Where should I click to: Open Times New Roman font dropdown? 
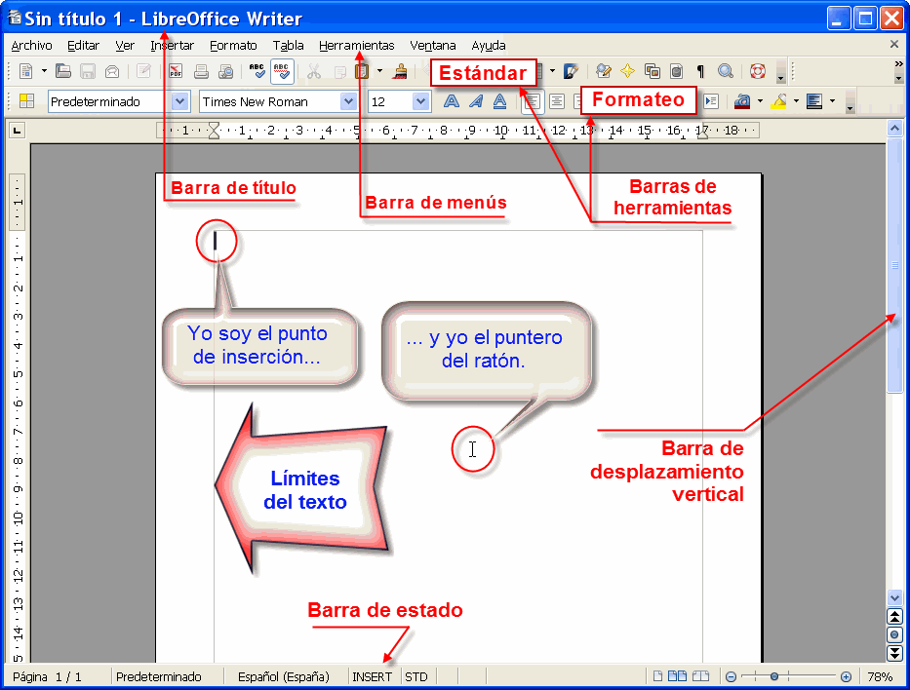coord(348,101)
